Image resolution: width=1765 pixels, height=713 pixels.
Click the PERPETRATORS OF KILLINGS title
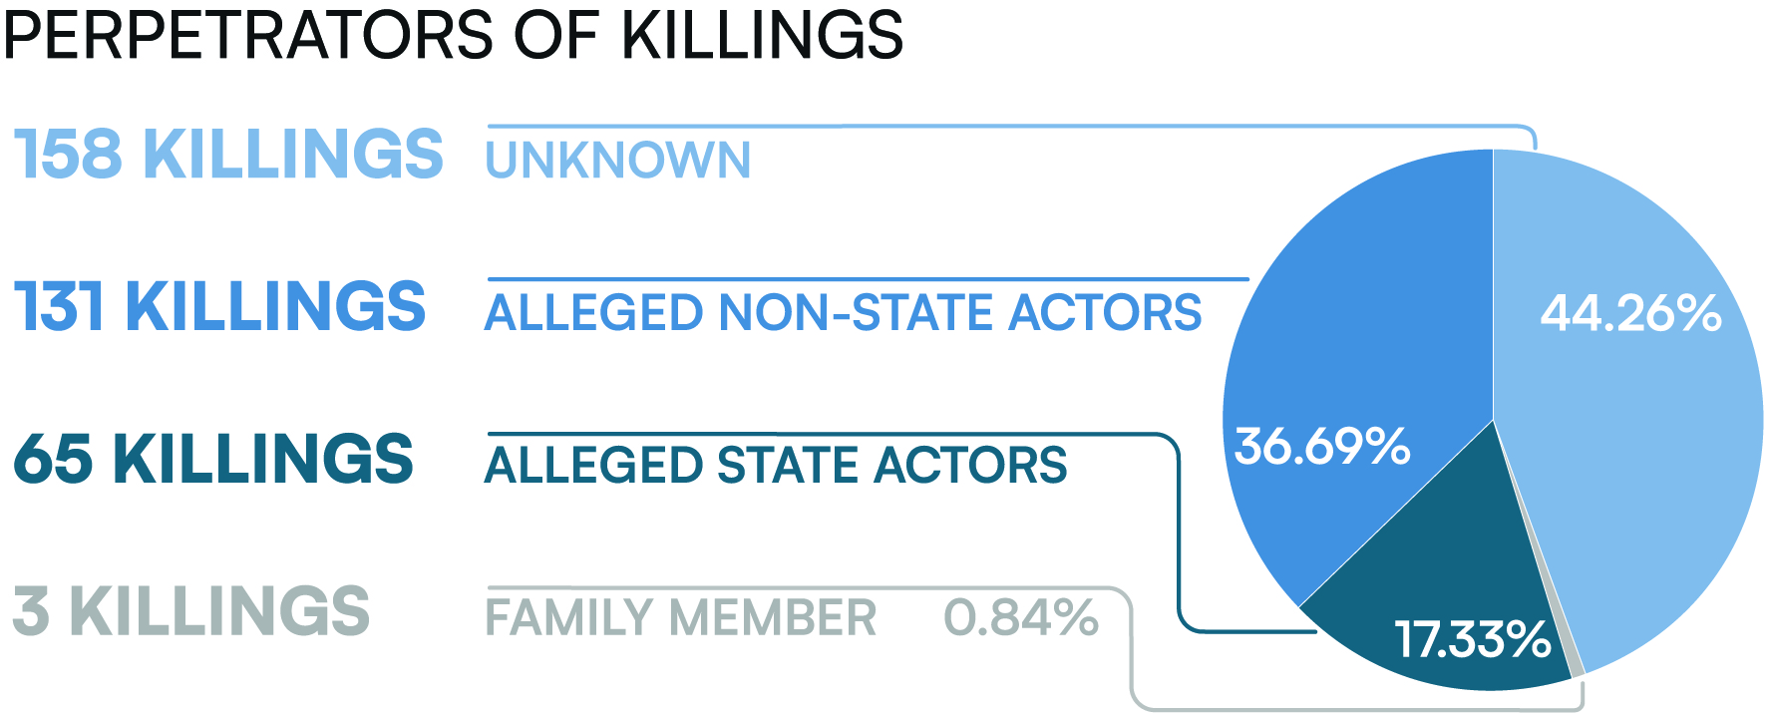(x=454, y=35)
